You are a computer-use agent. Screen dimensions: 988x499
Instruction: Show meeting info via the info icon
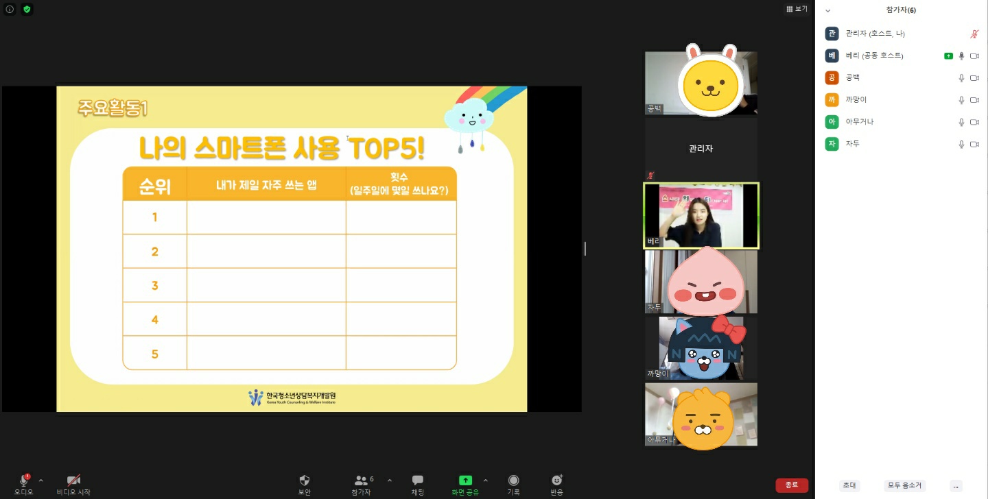tap(10, 9)
